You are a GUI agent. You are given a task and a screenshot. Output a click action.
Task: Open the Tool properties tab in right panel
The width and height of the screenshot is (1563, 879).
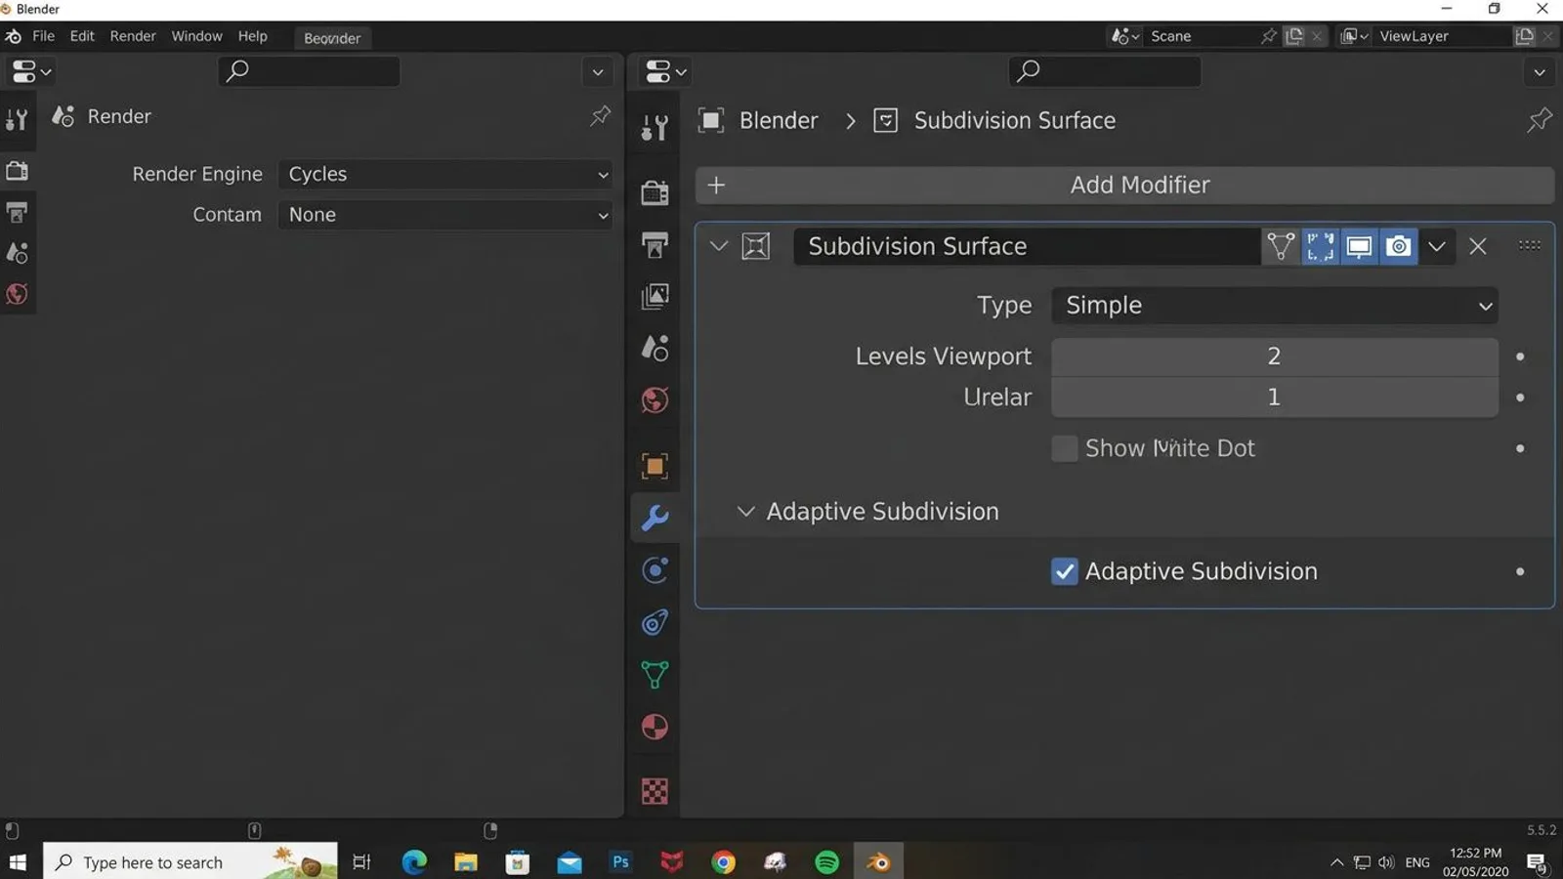tap(655, 127)
